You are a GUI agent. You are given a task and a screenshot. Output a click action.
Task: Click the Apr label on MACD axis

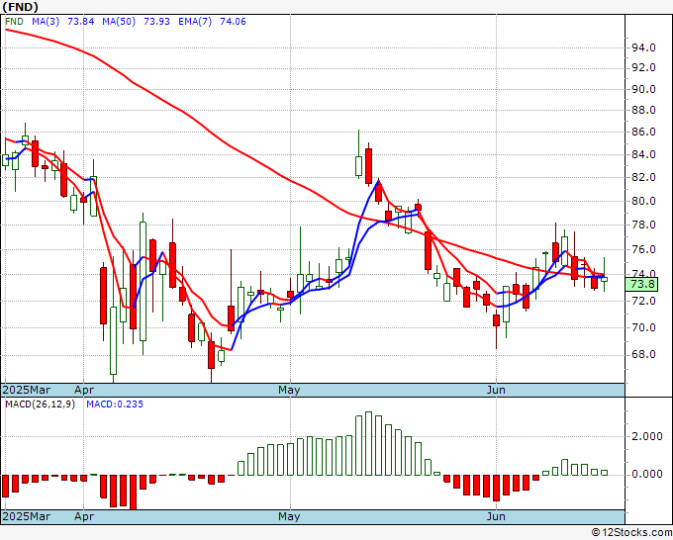pos(84,517)
